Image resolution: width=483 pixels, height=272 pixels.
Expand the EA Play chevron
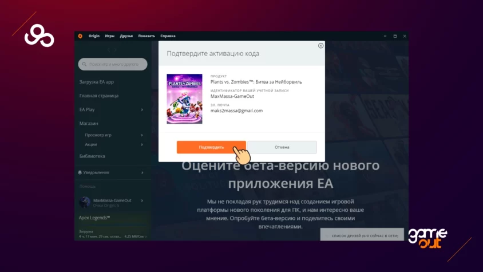[142, 109]
